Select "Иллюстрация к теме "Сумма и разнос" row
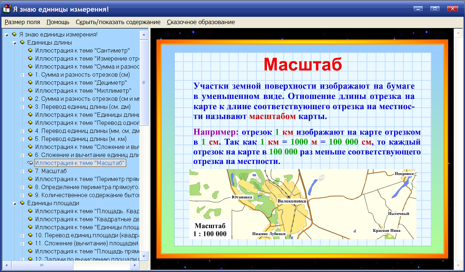The height and width of the screenshot is (272, 465). click(x=88, y=66)
